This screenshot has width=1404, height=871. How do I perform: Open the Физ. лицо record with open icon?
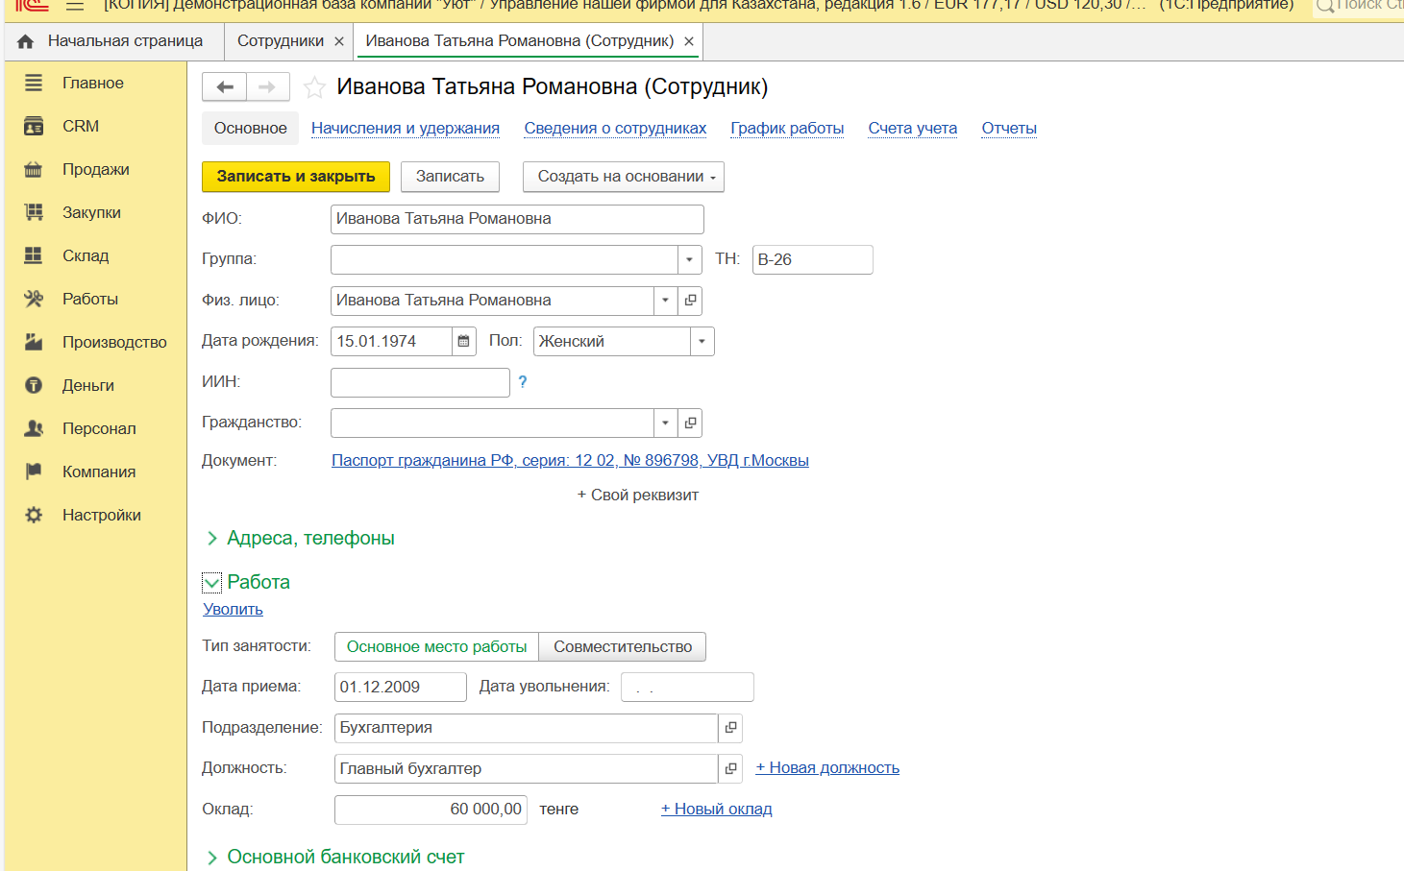pos(690,301)
